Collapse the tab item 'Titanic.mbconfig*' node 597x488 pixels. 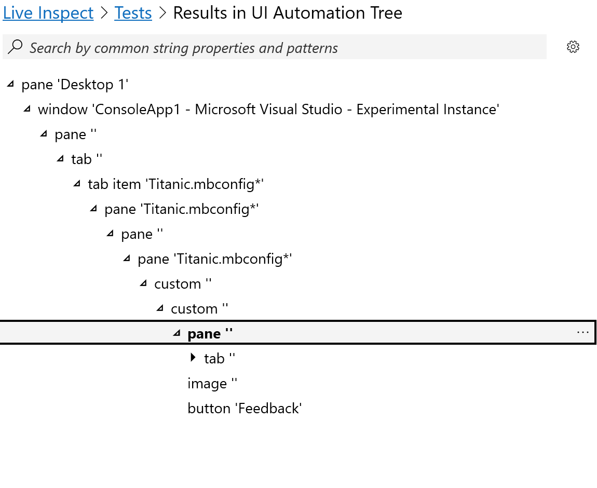[x=76, y=183]
